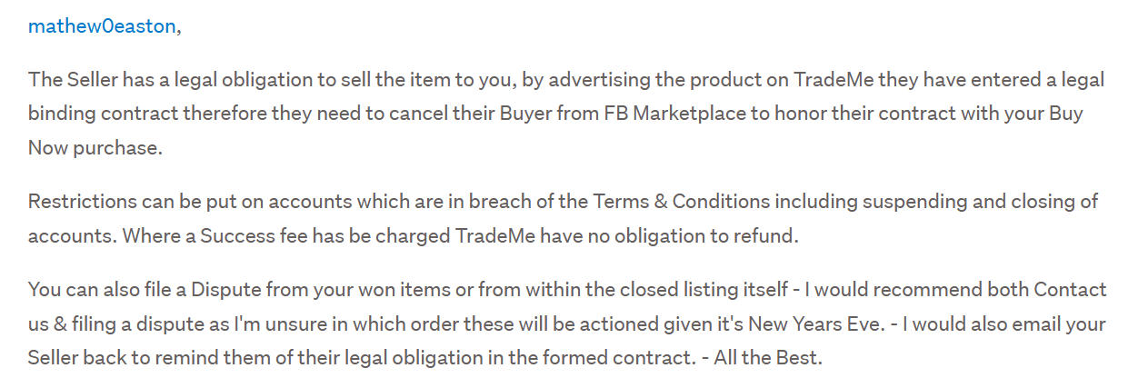1128x388 pixels.
Task: Click the words "The Seller" opening the post
Action: pyautogui.click(x=67, y=79)
